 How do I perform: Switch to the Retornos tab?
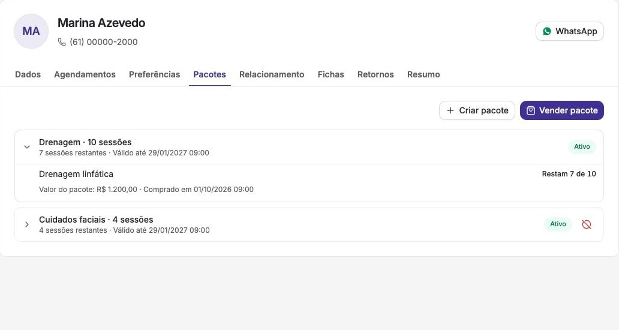click(375, 74)
